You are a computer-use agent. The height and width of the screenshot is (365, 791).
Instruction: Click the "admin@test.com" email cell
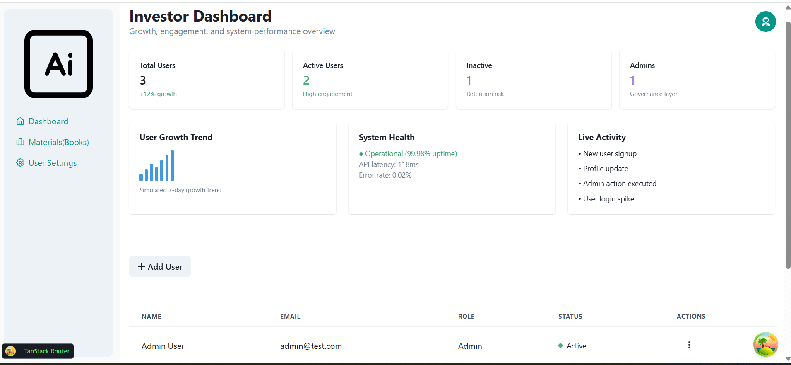click(x=311, y=346)
